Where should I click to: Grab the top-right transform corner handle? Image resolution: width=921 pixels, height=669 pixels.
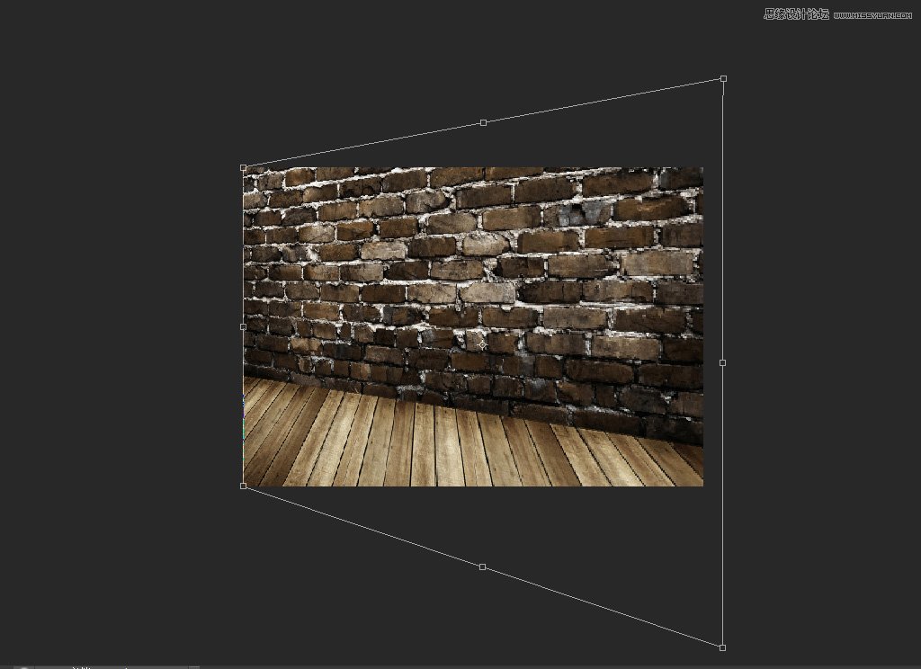(x=723, y=79)
